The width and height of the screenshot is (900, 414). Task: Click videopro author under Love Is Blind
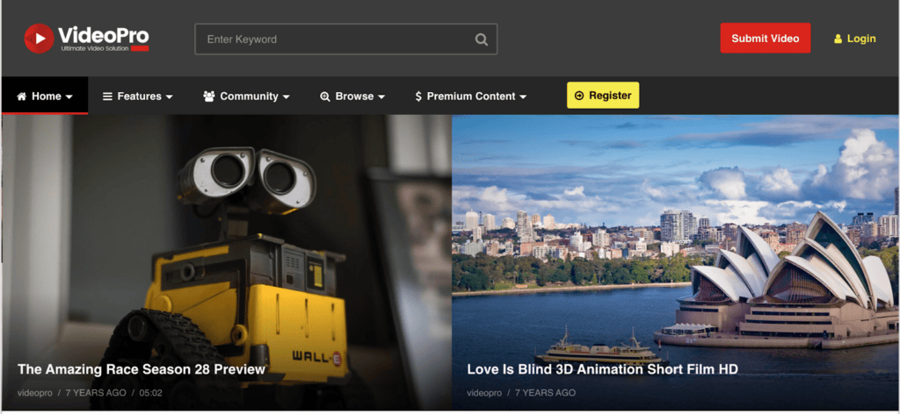tap(484, 393)
